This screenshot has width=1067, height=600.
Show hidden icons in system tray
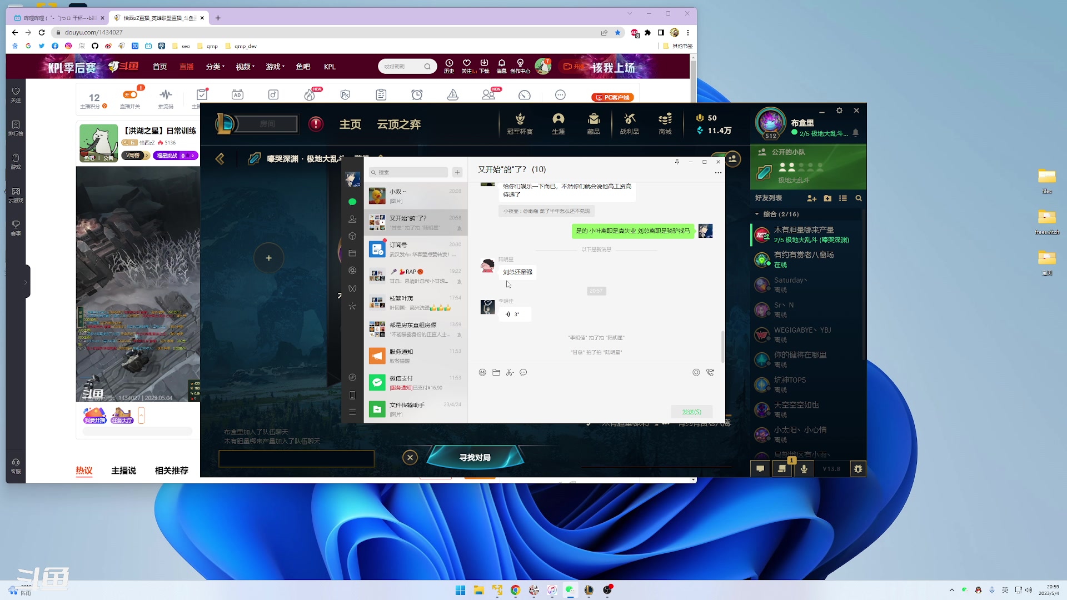(951, 590)
